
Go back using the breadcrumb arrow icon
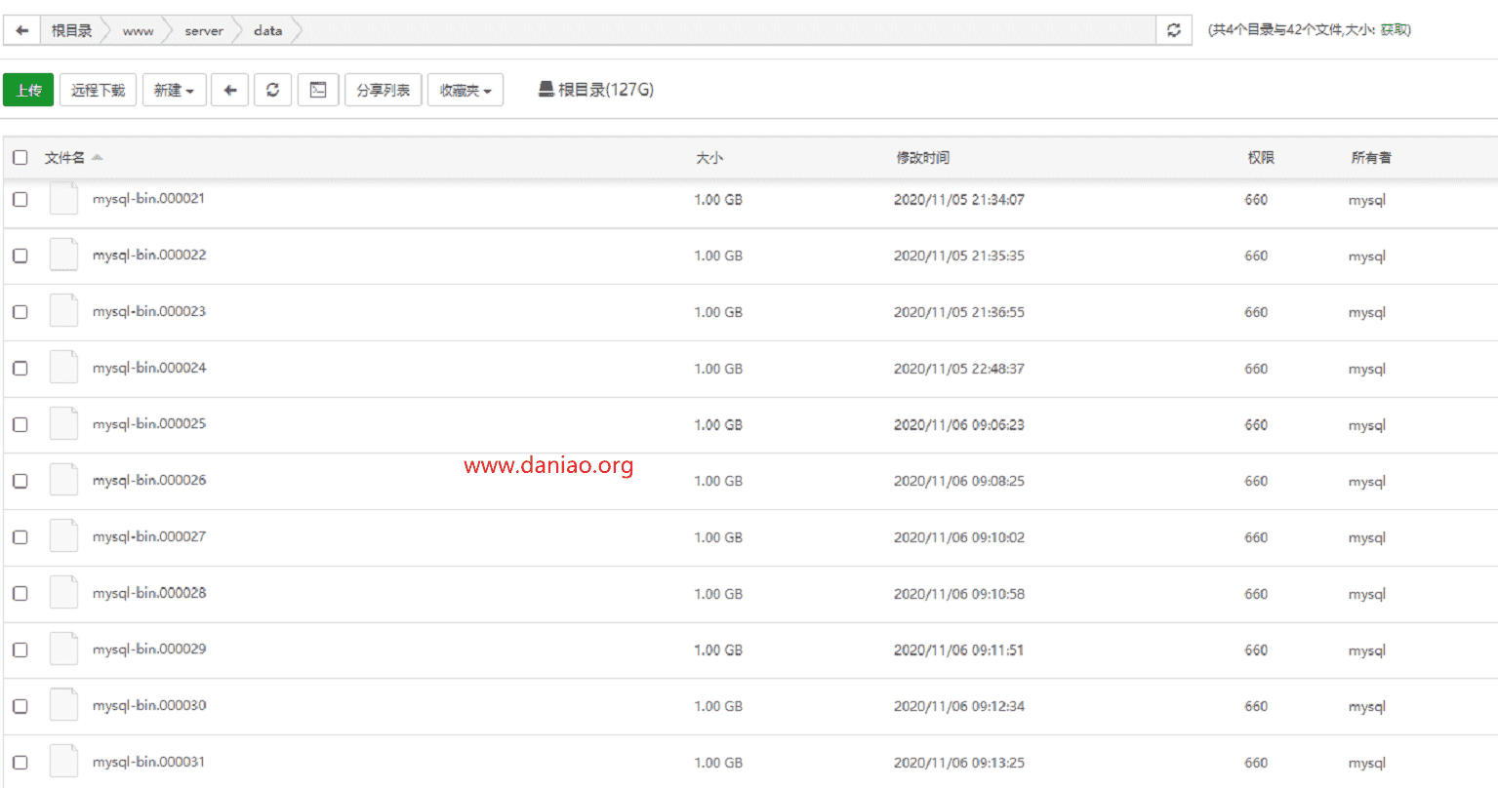tap(22, 30)
